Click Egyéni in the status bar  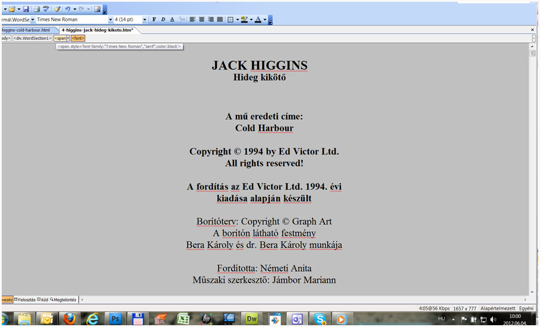point(526,309)
